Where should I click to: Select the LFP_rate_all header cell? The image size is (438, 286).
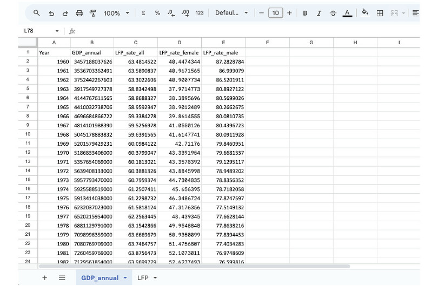(x=136, y=52)
